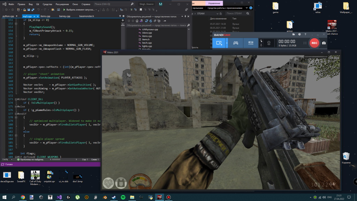357x201 pixels.
Task: Open Bandicam screen mode dropdown arrow
Action: (227, 43)
